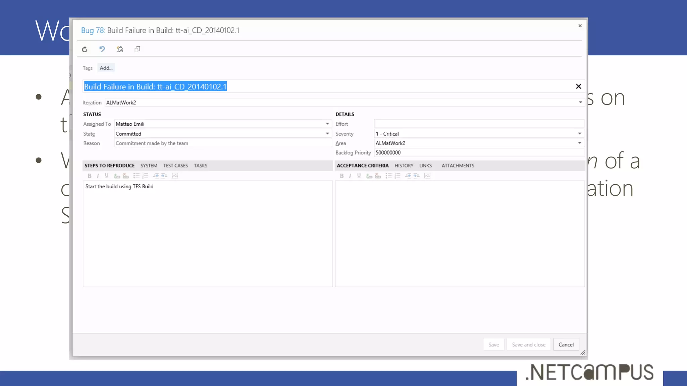Toggle italic in the Steps to Reproduce editor
The width and height of the screenshot is (687, 386).
98,176
